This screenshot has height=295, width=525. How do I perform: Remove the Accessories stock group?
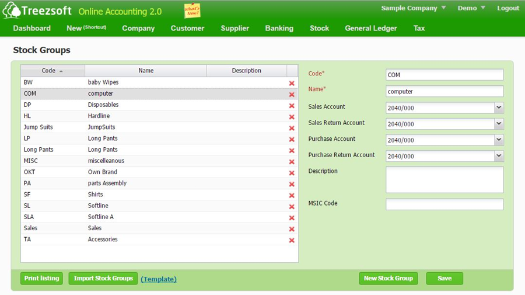292,240
